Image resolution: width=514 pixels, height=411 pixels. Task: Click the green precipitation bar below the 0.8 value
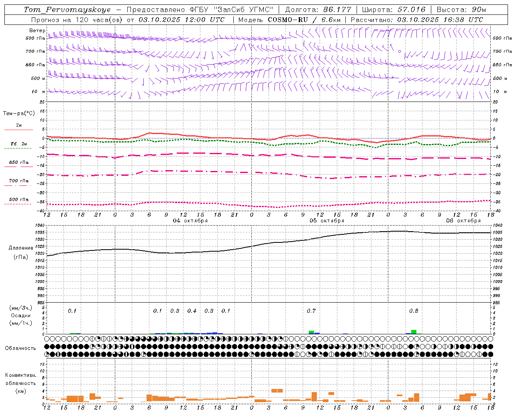[x=414, y=332]
